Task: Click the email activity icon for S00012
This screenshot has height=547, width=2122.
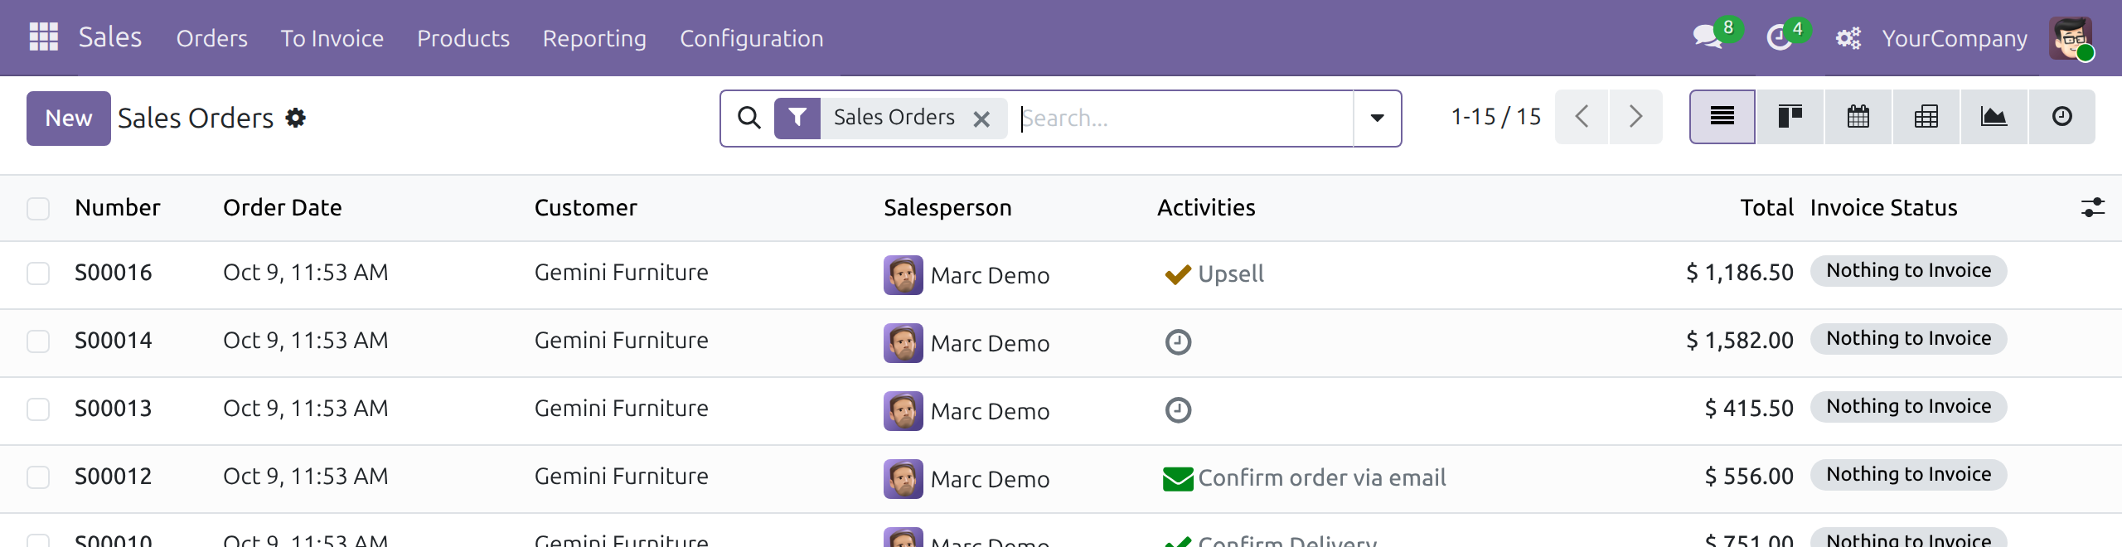Action: pyautogui.click(x=1178, y=478)
